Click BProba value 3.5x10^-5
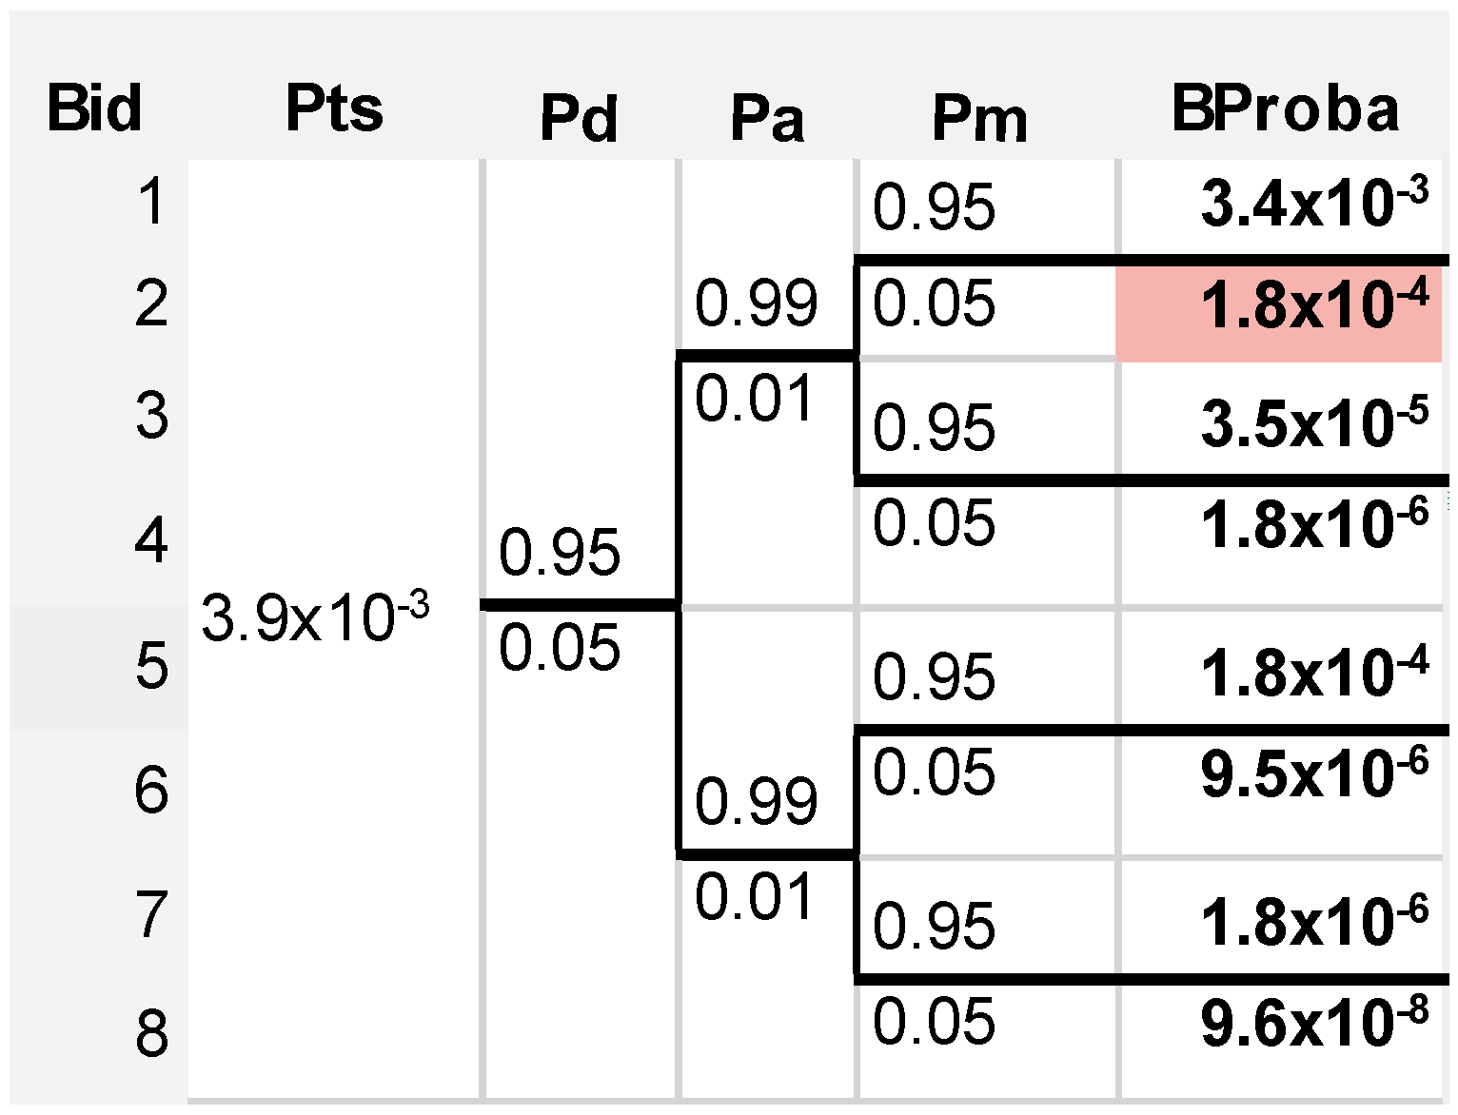 (1313, 423)
